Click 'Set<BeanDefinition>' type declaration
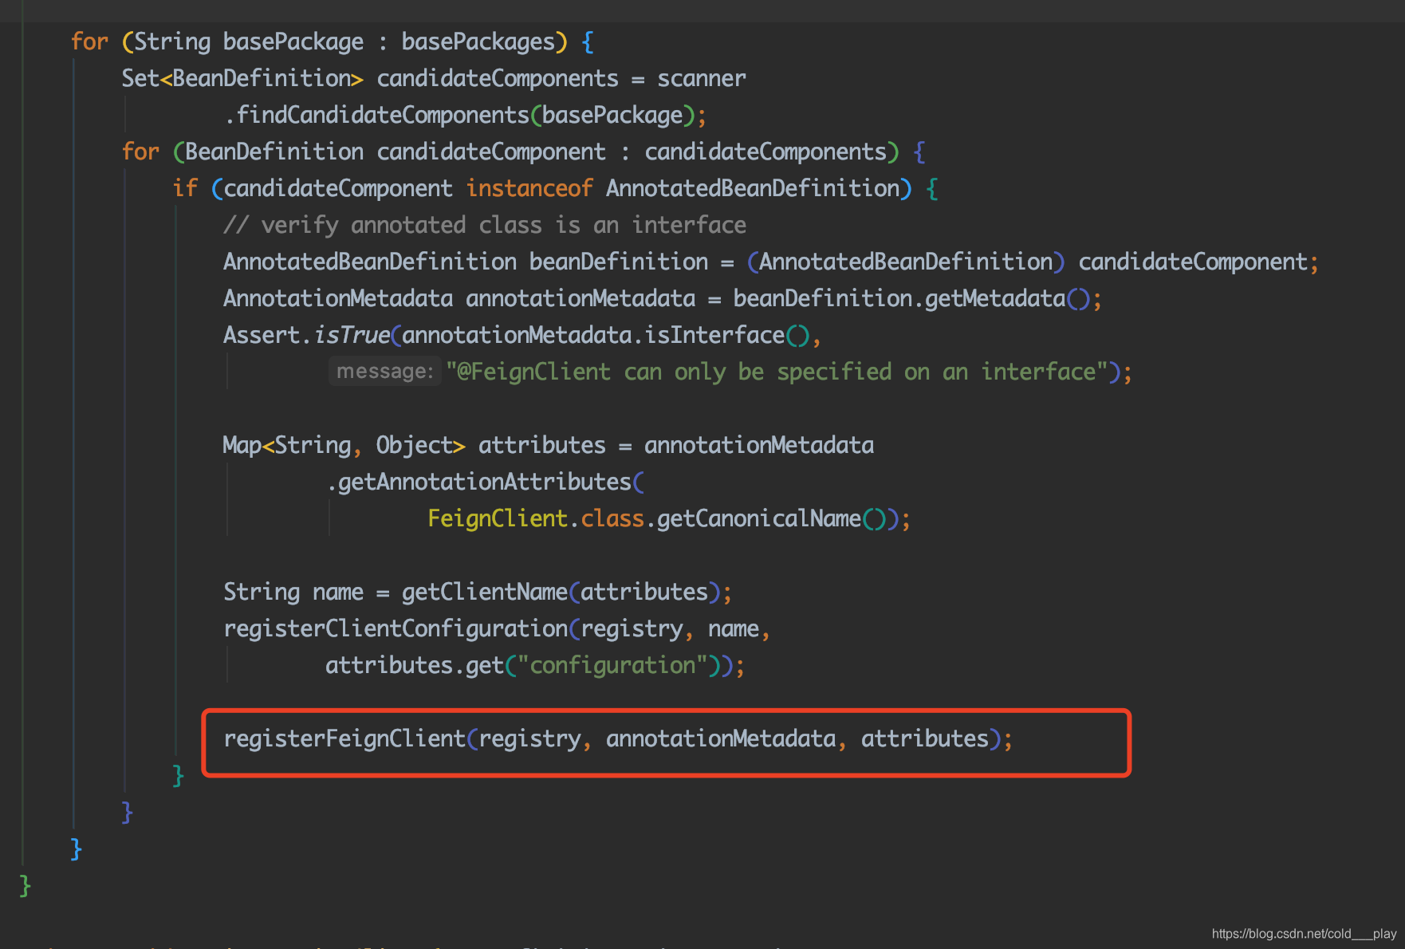The image size is (1405, 949). (242, 78)
